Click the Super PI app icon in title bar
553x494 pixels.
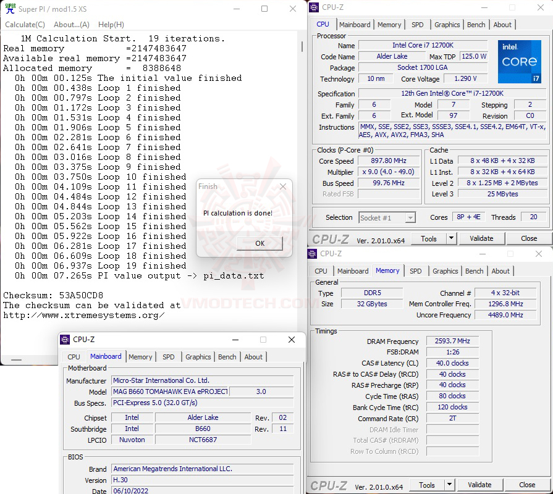tap(11, 9)
